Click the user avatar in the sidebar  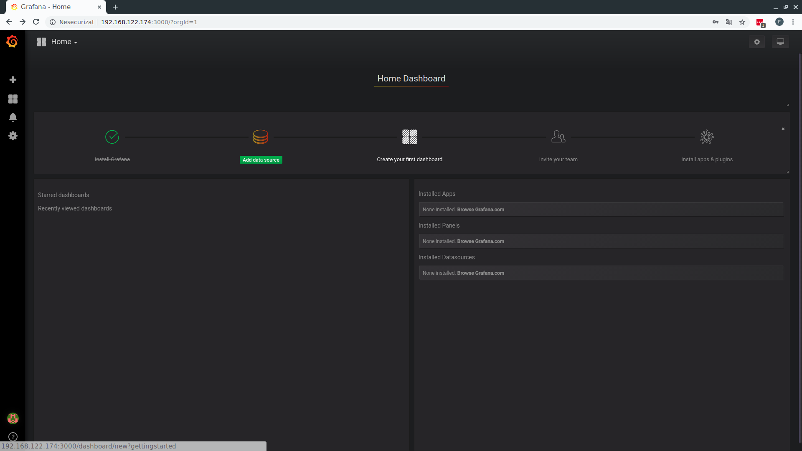click(x=13, y=418)
